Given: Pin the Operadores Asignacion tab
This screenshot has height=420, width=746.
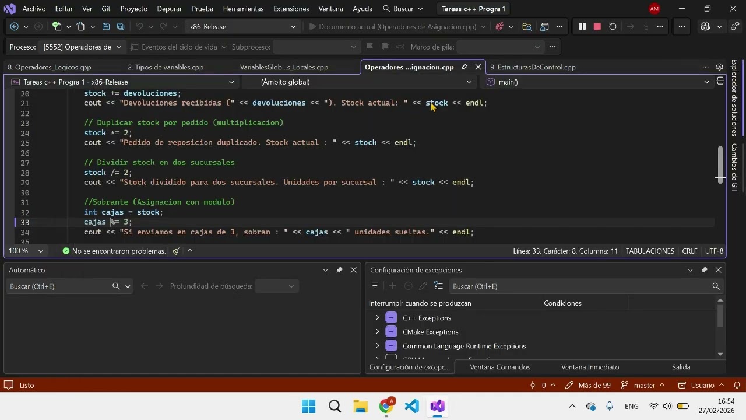Looking at the screenshot, I should pos(465,67).
